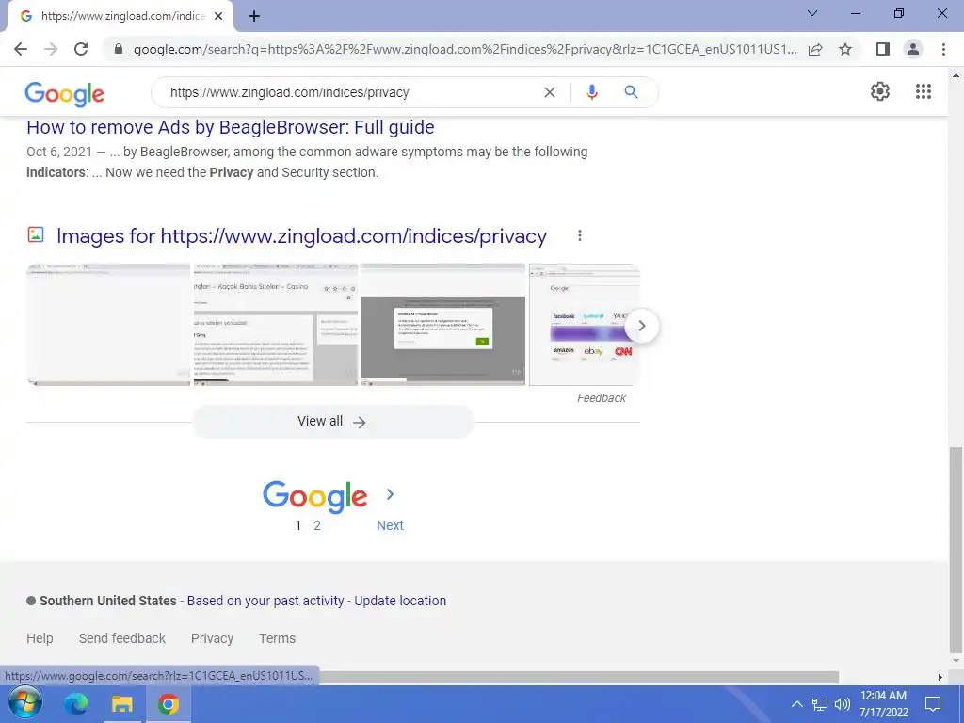Open a new tab with the plus button

254,16
